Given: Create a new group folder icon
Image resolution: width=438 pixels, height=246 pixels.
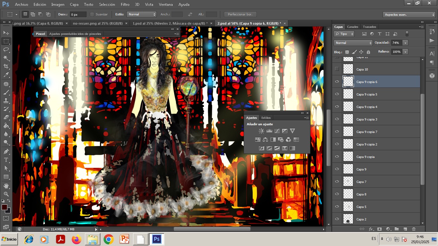Looking at the screenshot, I should pyautogui.click(x=397, y=229).
